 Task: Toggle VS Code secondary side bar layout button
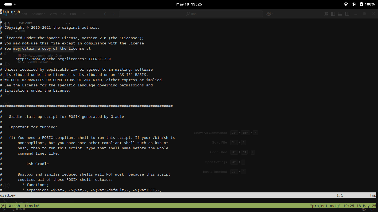[347, 14]
